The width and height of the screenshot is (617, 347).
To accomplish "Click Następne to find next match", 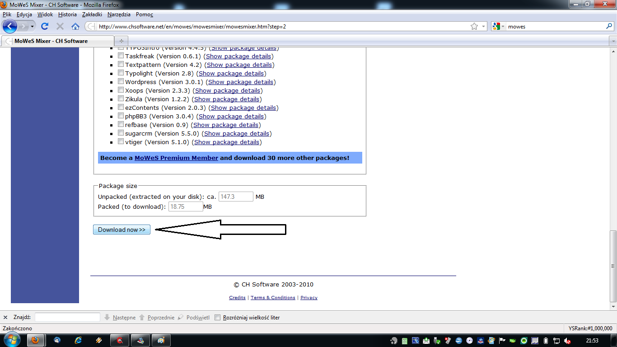I will (120, 318).
